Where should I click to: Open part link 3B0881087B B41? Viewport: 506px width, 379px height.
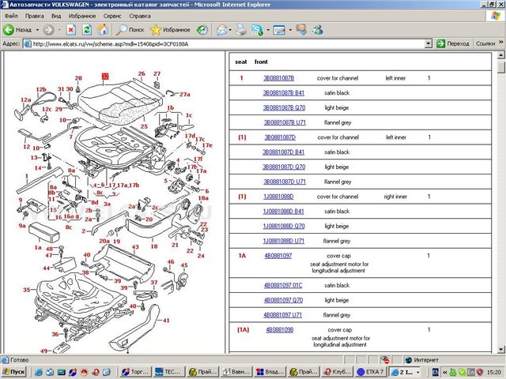(x=283, y=93)
